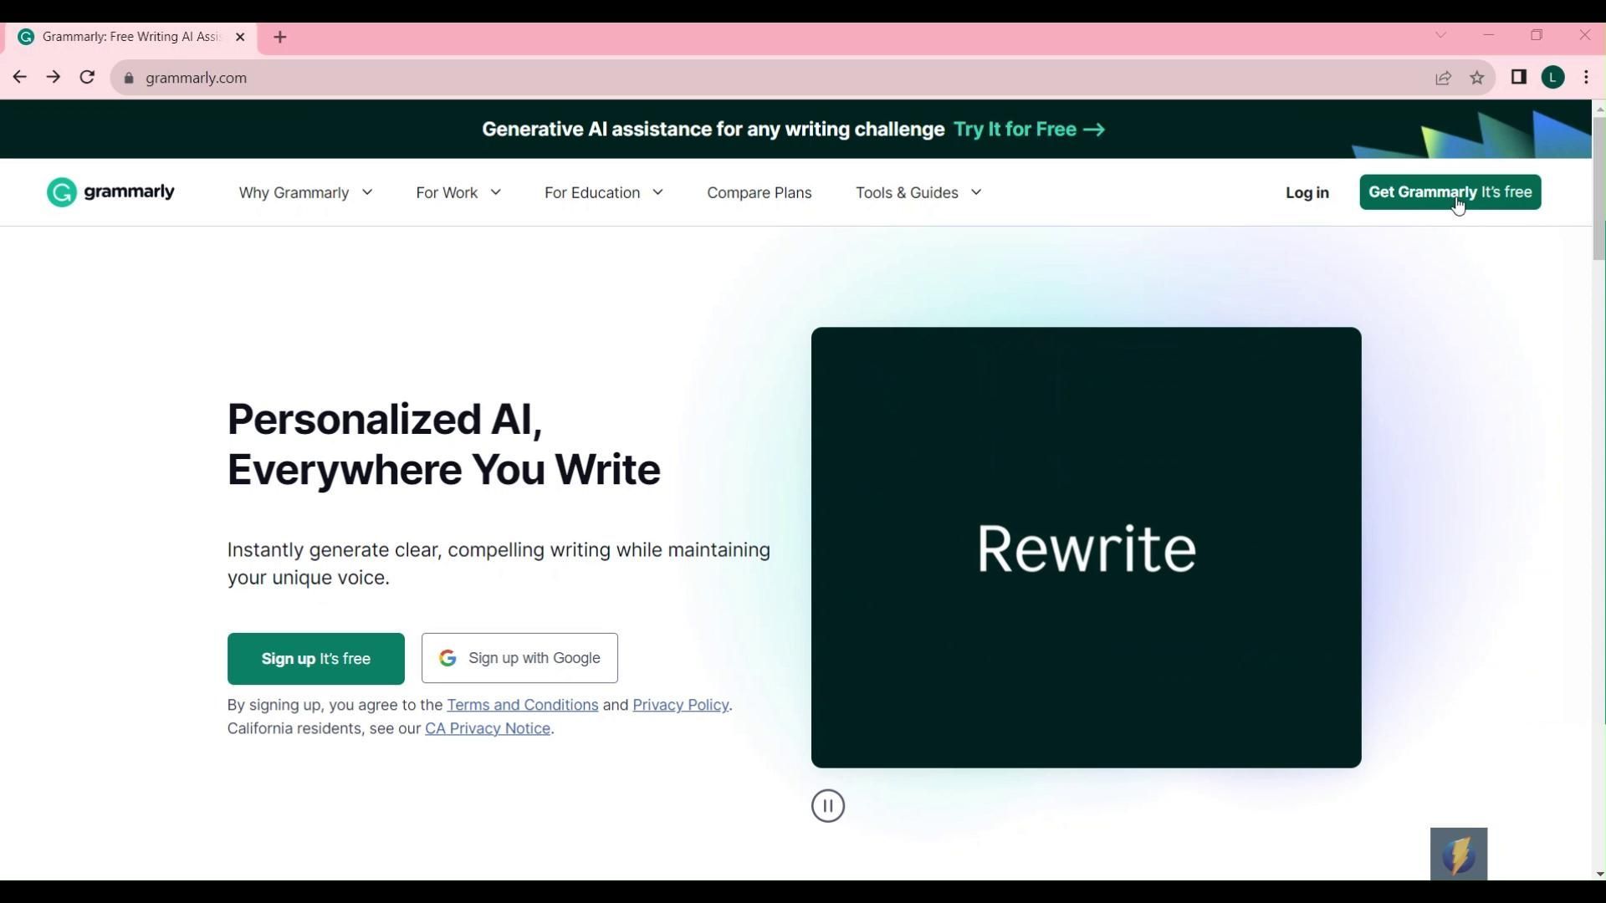Expand the Why Grammarly menu

coord(305,193)
